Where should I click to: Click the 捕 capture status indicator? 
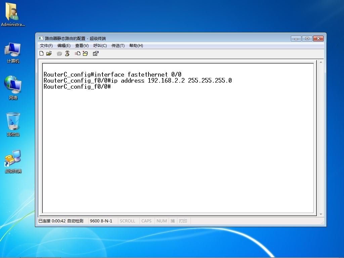(x=173, y=221)
